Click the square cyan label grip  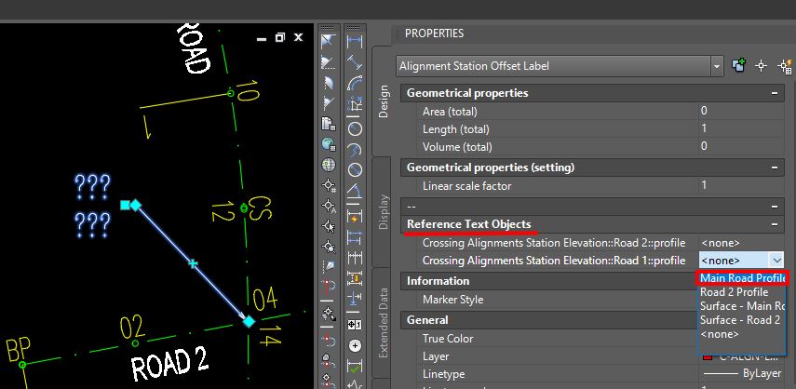125,205
